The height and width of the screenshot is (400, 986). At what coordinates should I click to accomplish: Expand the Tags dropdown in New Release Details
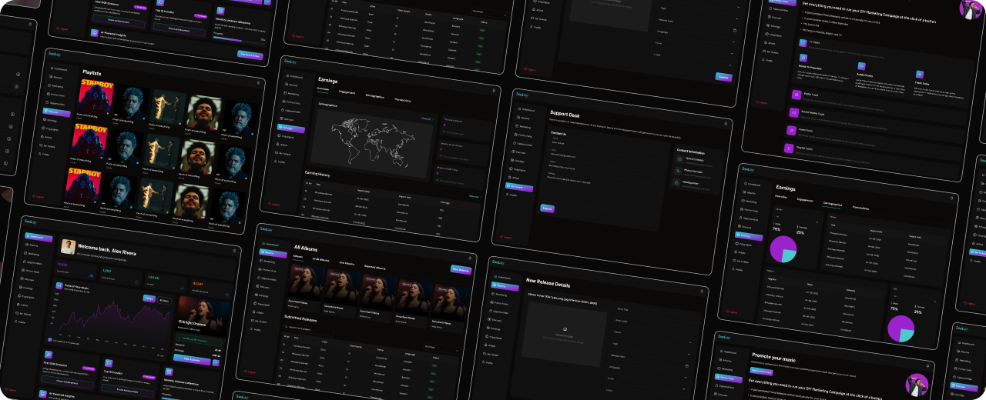click(655, 344)
